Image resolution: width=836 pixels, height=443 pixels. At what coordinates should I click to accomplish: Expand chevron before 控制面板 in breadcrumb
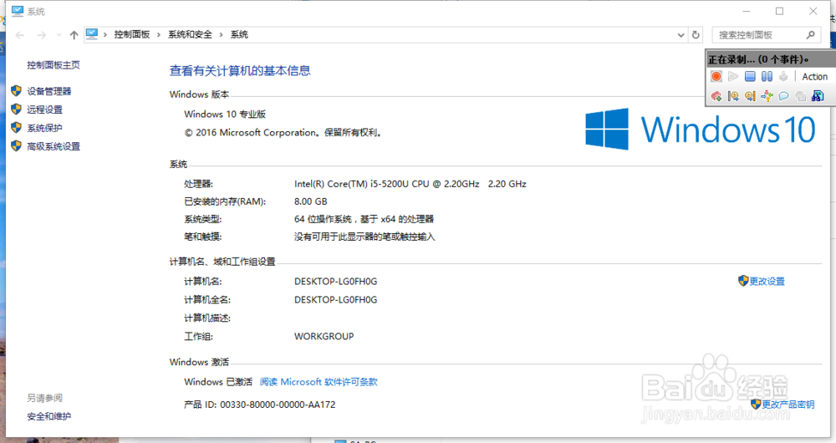(105, 34)
